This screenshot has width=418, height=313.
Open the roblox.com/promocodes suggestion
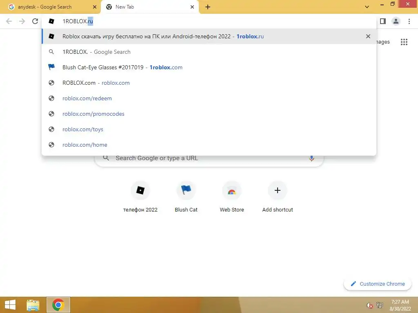pyautogui.click(x=209, y=114)
